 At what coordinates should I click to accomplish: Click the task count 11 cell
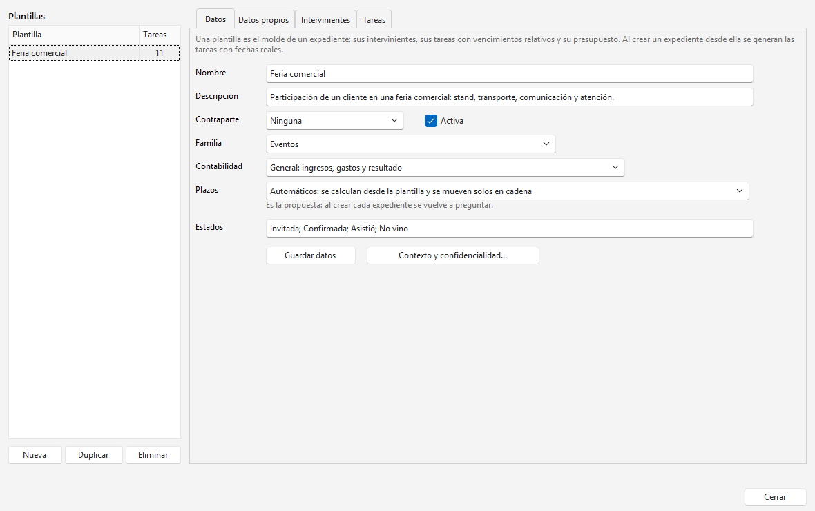pyautogui.click(x=159, y=53)
